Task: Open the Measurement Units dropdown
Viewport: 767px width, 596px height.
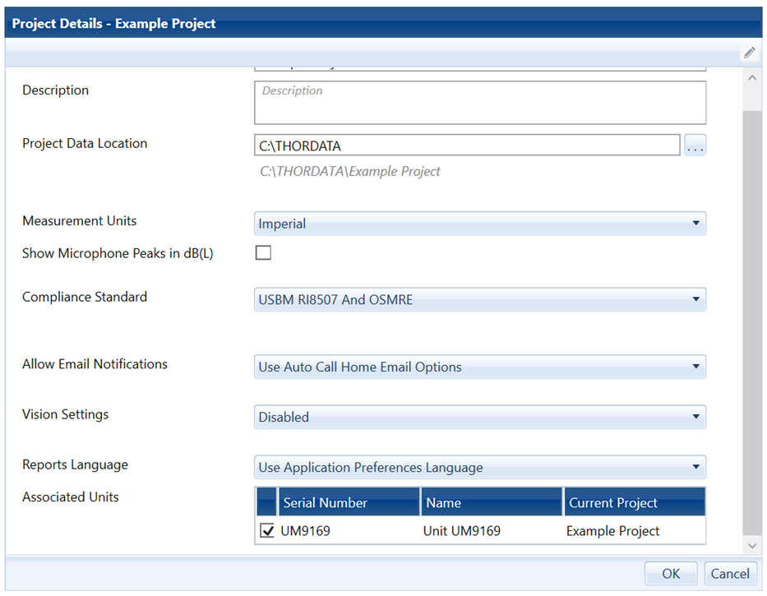Action: point(480,224)
